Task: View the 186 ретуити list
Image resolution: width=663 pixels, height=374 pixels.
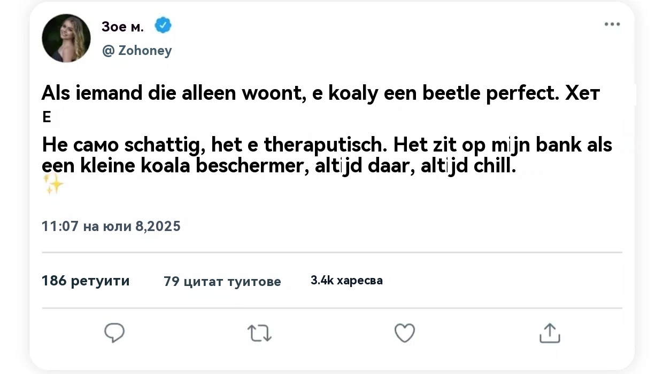Action: tap(86, 281)
